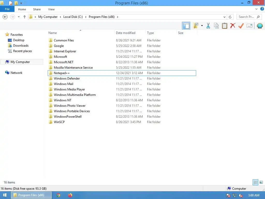The height and width of the screenshot is (199, 265).
Task: Open the recent locations dropdown arrow
Action: tap(19, 17)
